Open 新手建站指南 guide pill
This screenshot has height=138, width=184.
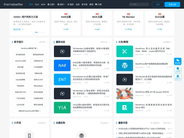click(x=20, y=55)
